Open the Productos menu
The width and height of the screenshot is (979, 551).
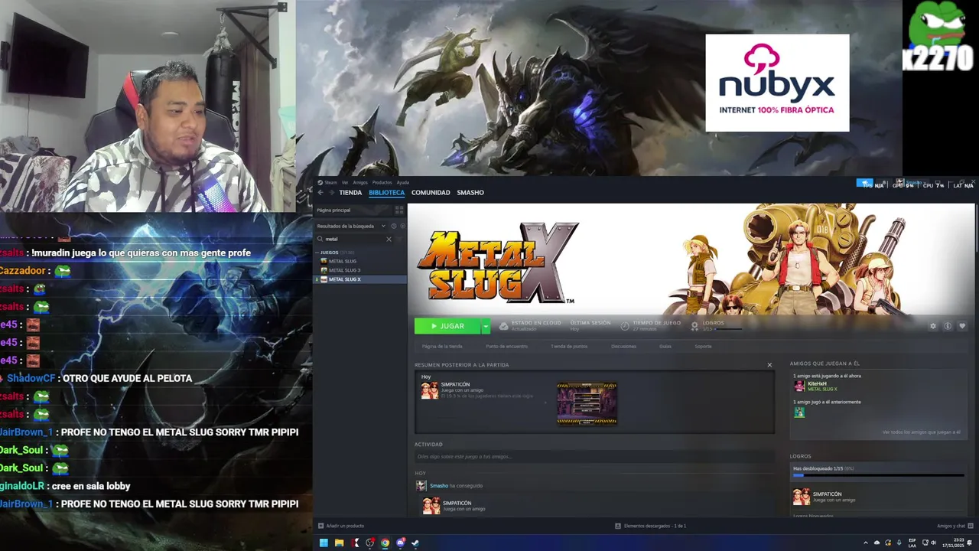[382, 182]
